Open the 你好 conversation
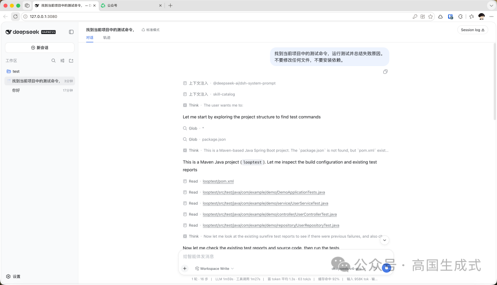Image resolution: width=497 pixels, height=285 pixels. pos(40,90)
